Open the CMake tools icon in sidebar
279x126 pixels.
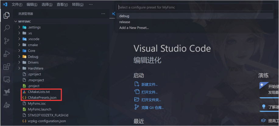coord(6,105)
